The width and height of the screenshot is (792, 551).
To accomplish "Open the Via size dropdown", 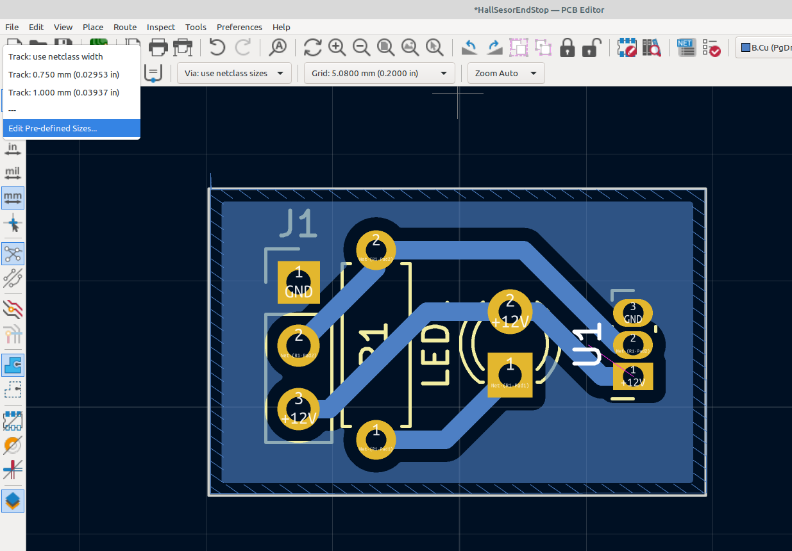I will pos(234,73).
